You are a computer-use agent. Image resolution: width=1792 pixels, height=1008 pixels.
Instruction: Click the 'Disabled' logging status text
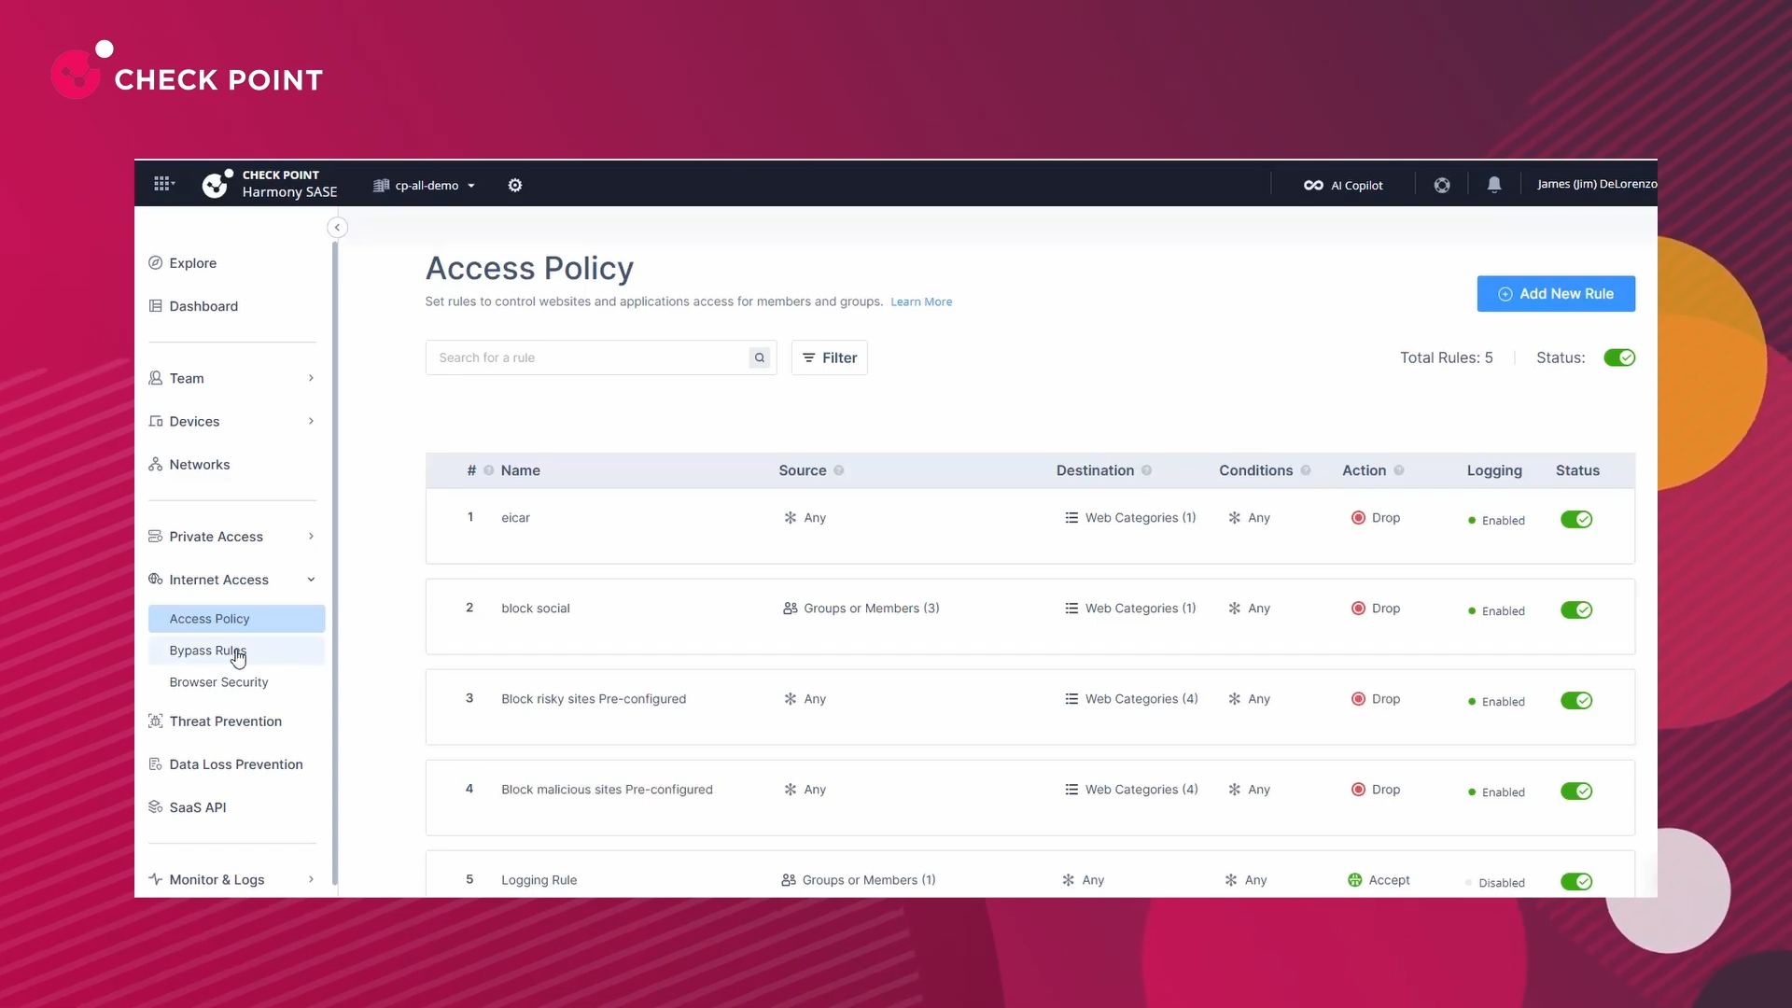tap(1502, 883)
